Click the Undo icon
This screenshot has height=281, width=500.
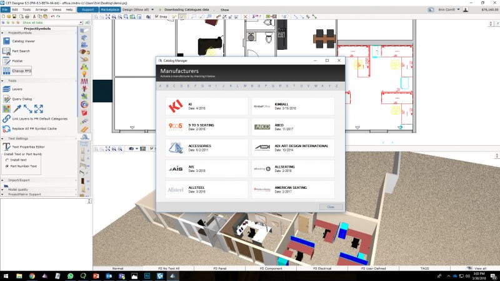coord(52,16)
